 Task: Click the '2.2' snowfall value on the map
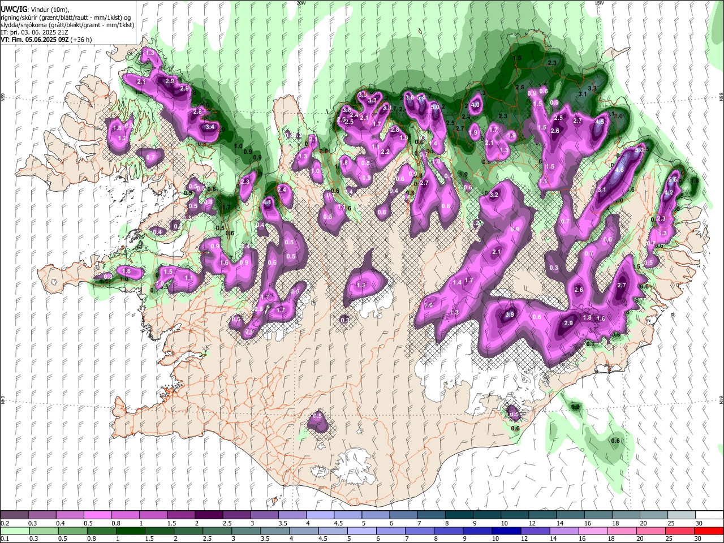385,152
